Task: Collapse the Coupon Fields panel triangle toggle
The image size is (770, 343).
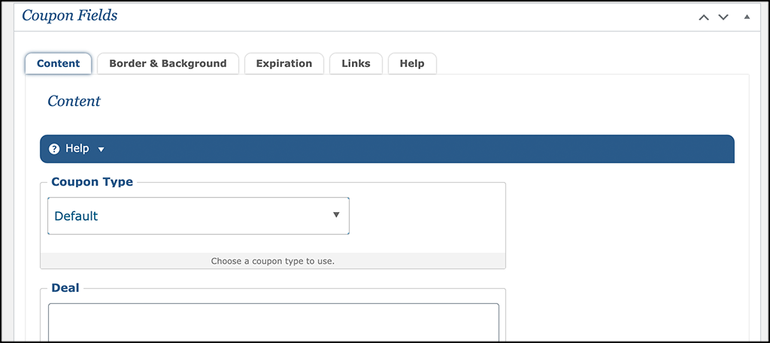Action: coord(747,17)
